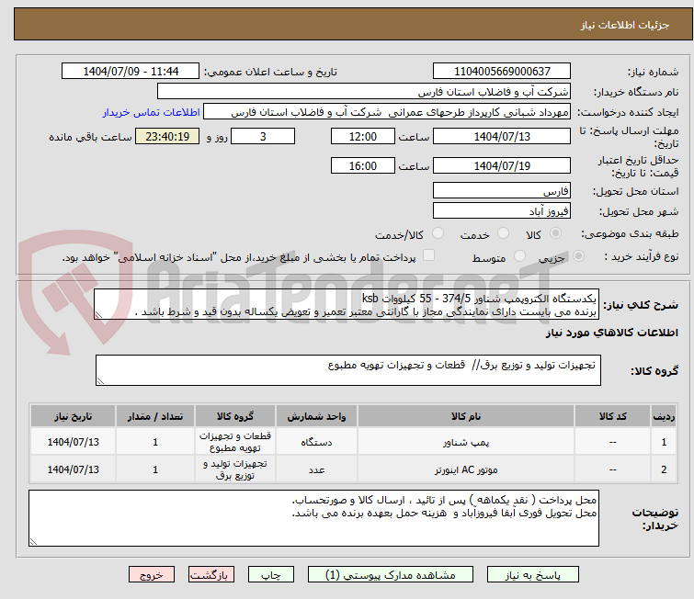Open اطلاعات تماس خریدار contact link
694x599 pixels.
point(152,112)
